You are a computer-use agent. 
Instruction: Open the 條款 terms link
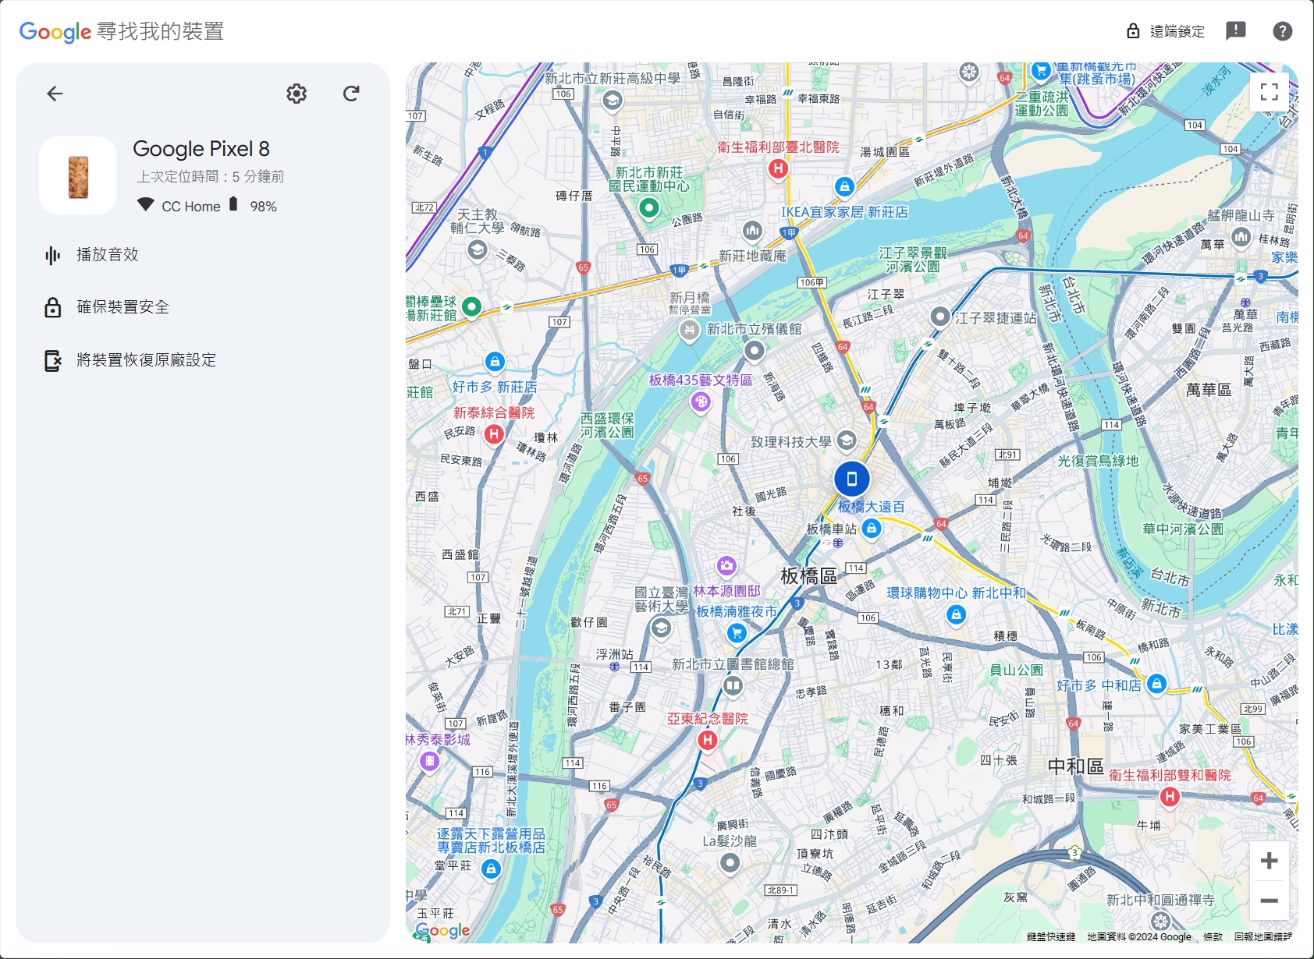[1213, 937]
